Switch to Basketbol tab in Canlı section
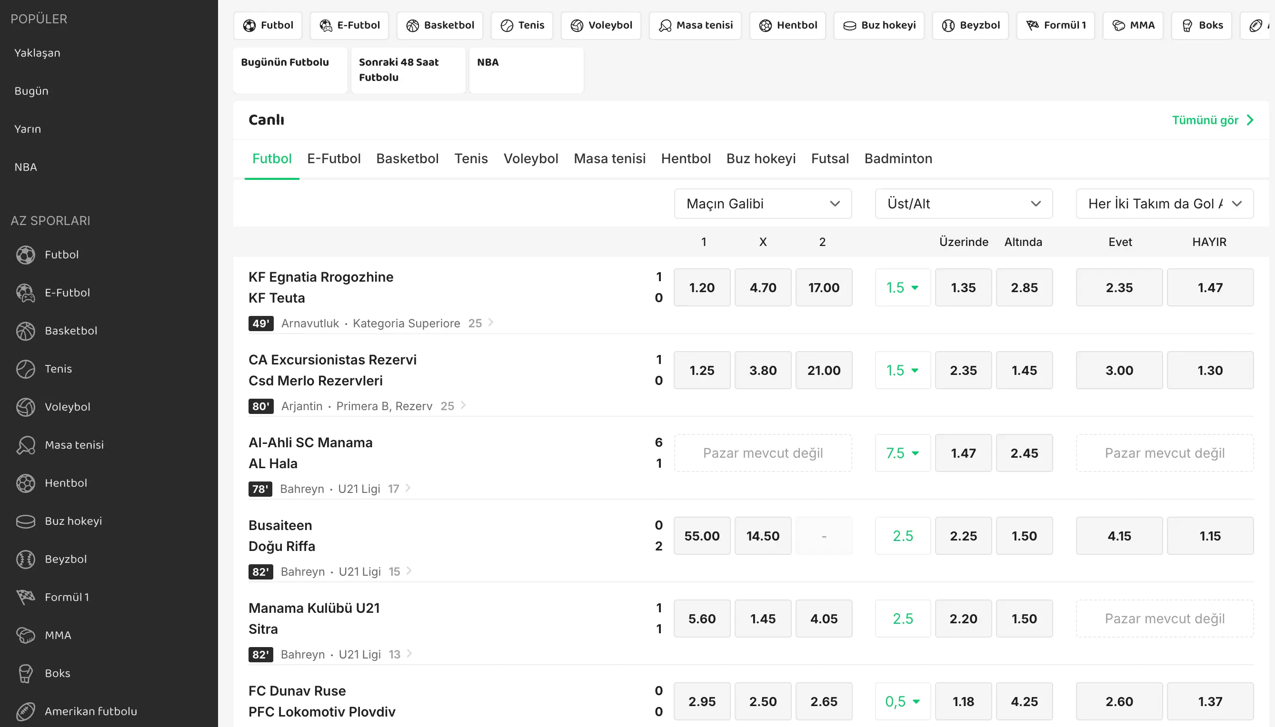 pos(407,158)
